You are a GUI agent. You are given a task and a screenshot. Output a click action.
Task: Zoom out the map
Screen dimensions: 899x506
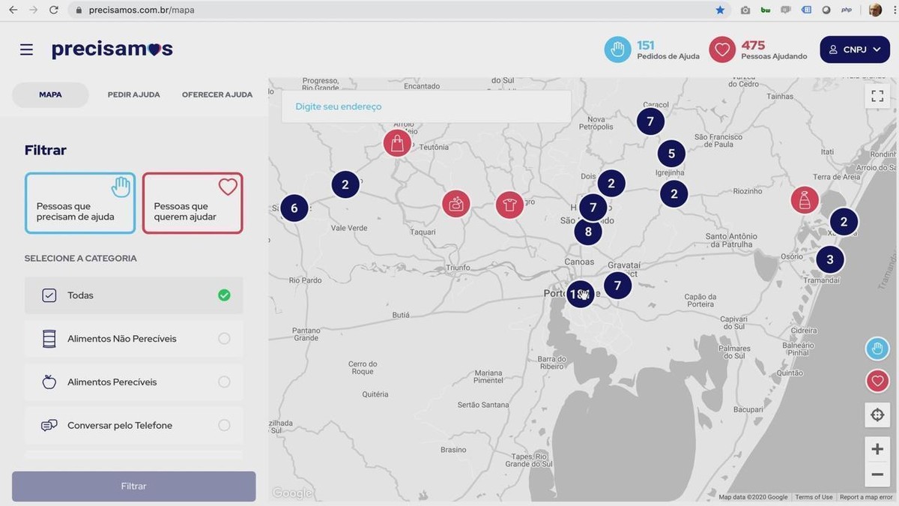click(877, 475)
